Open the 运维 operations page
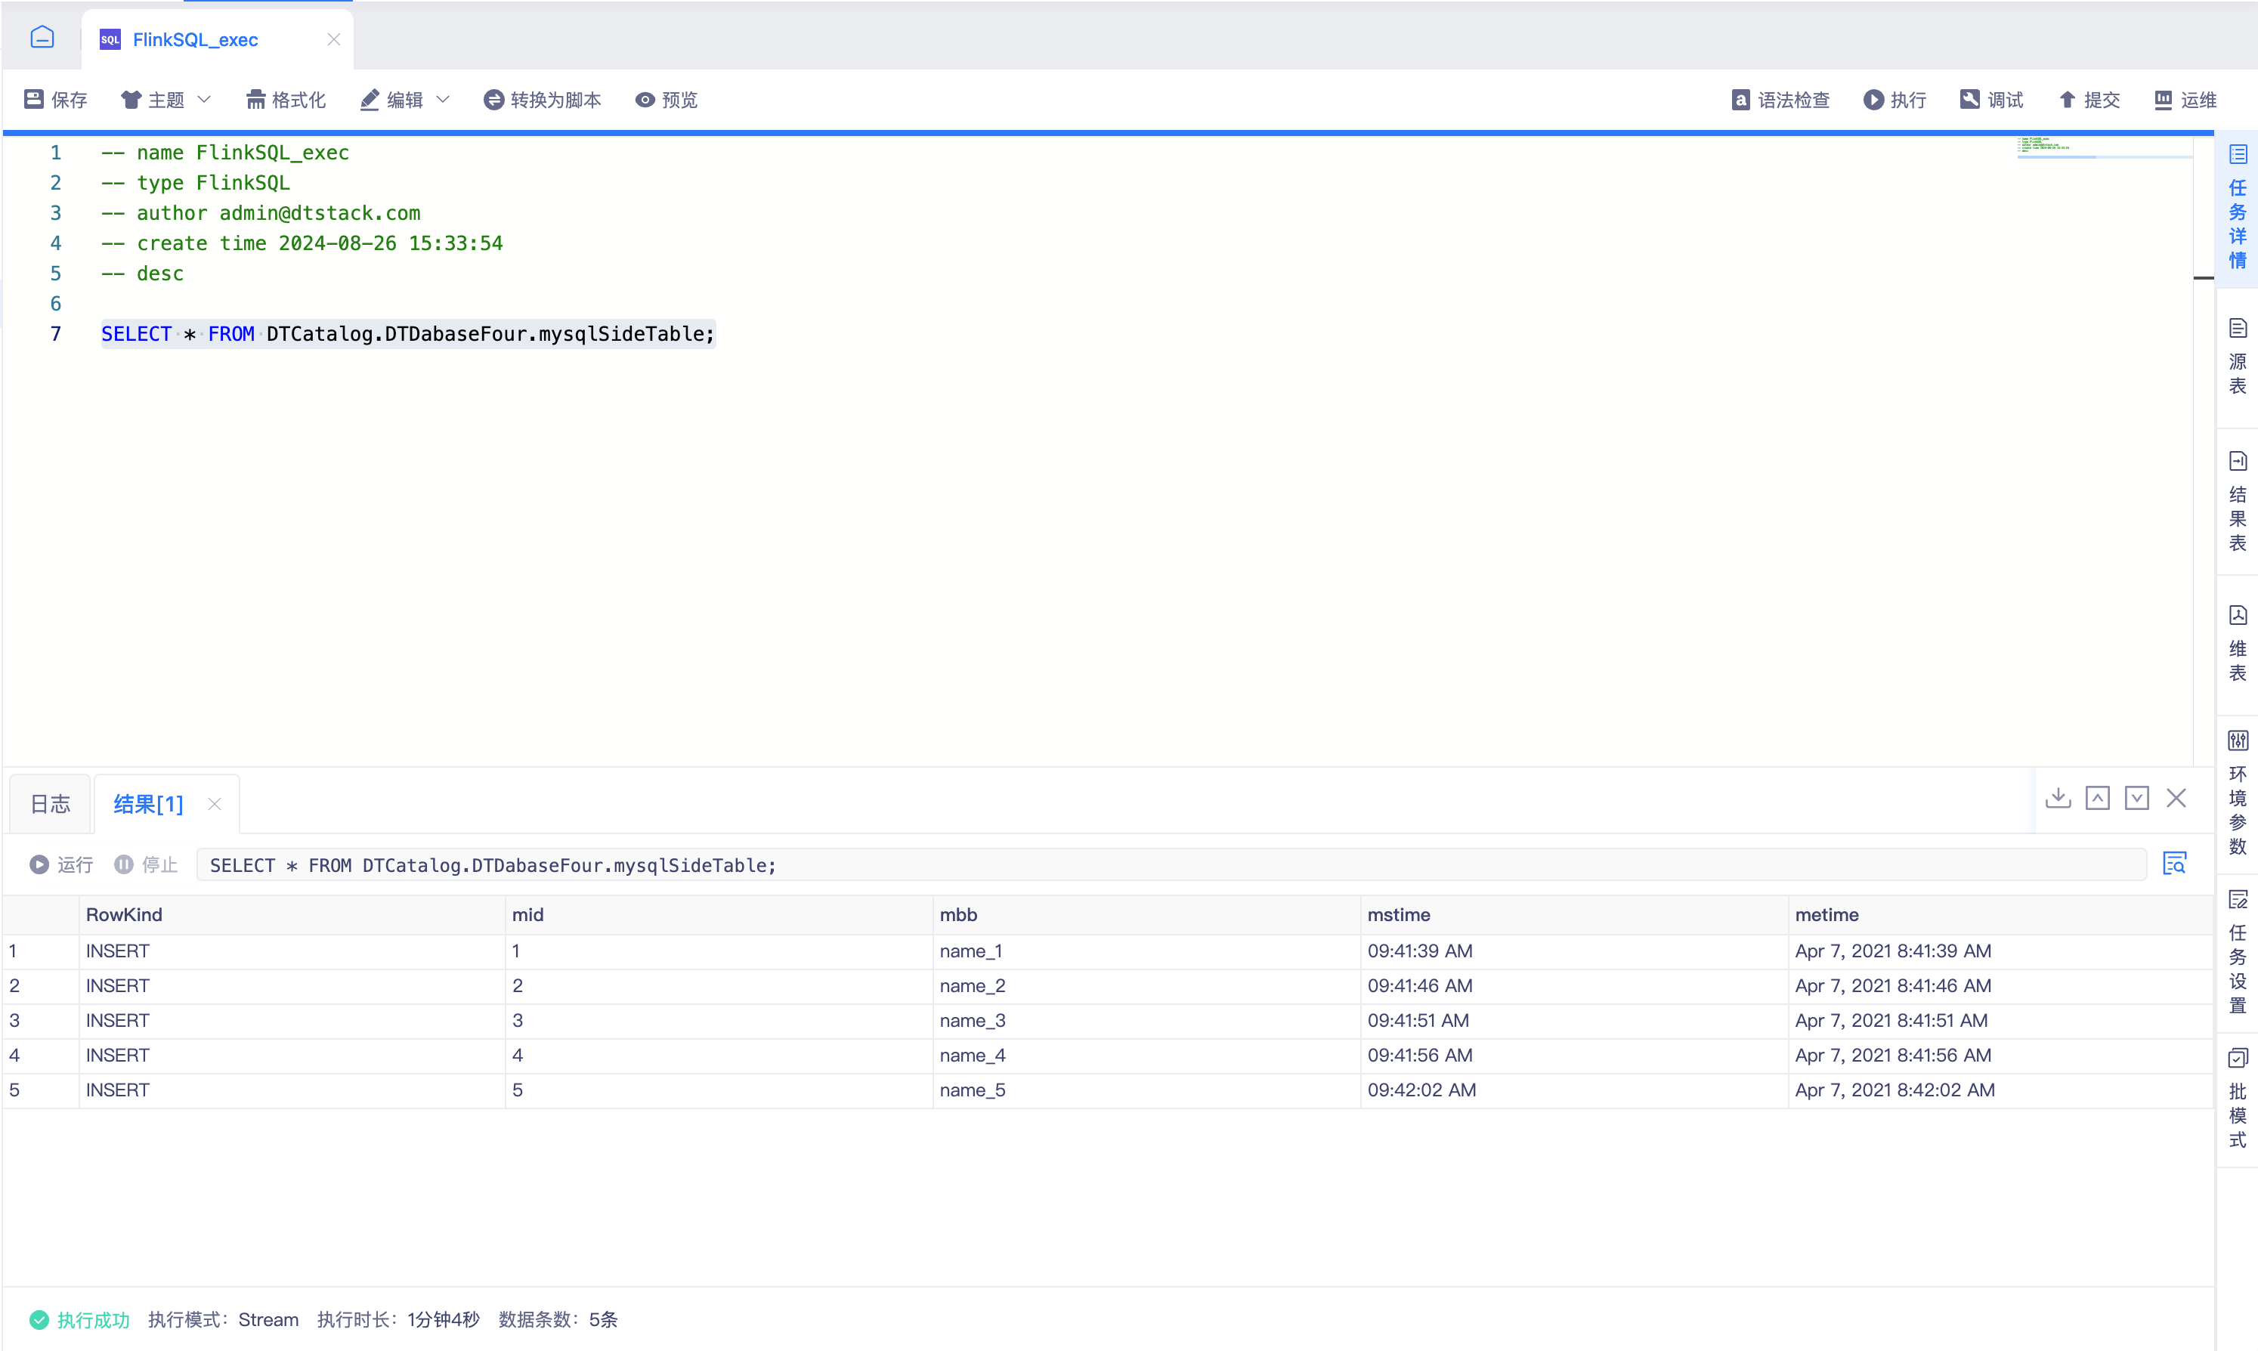The height and width of the screenshot is (1351, 2258). point(2186,99)
